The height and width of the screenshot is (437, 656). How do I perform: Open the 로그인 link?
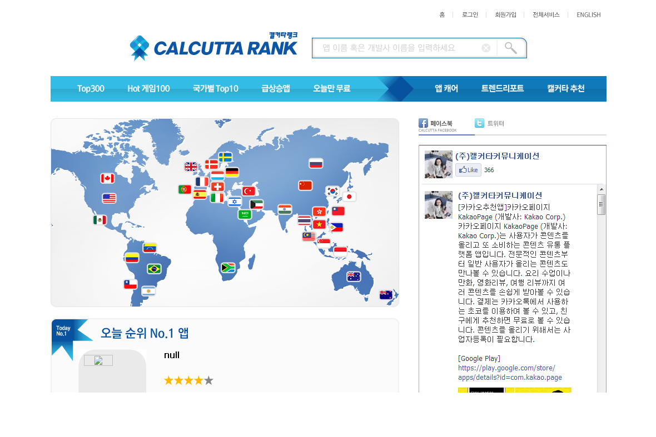(x=470, y=14)
